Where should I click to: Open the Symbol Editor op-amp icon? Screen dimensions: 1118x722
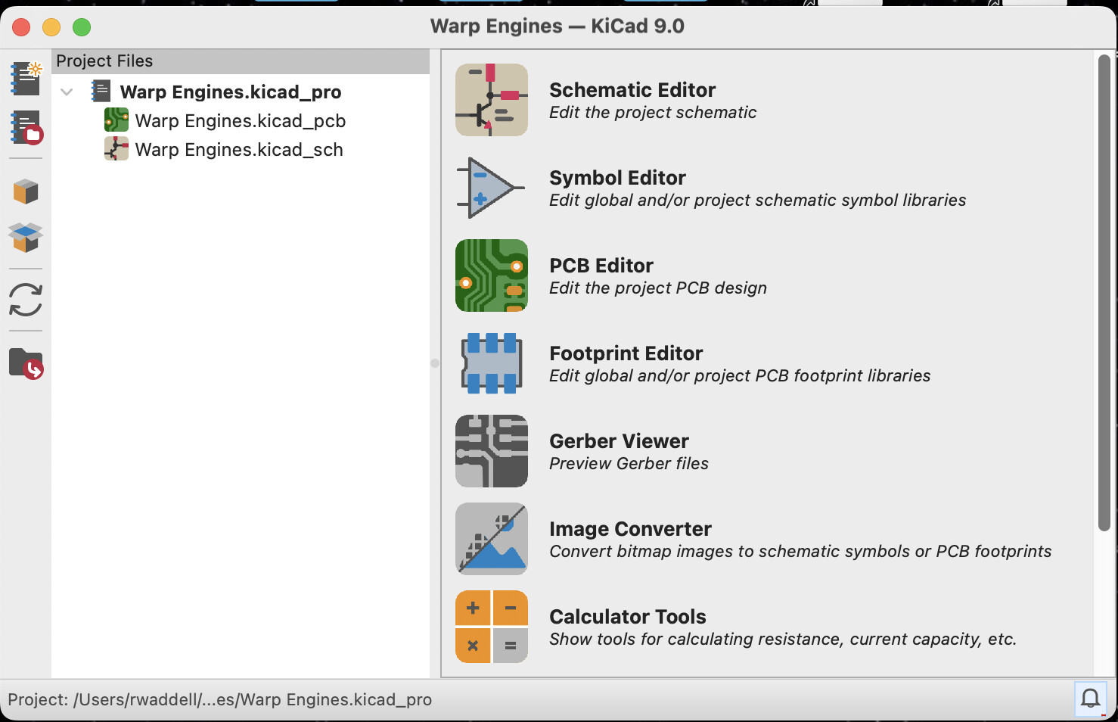[492, 188]
